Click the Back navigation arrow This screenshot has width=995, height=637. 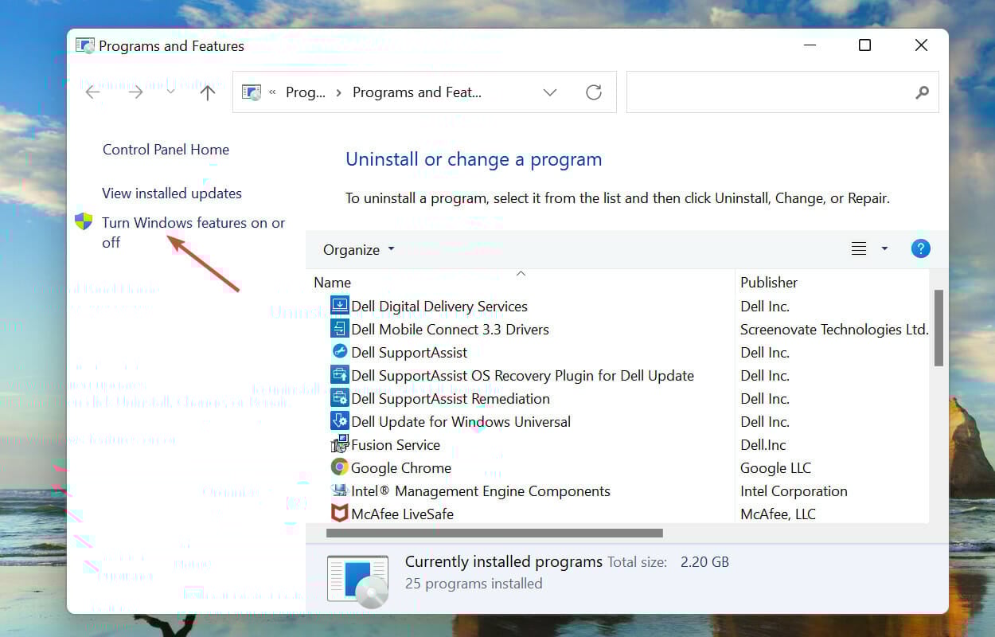(x=93, y=92)
